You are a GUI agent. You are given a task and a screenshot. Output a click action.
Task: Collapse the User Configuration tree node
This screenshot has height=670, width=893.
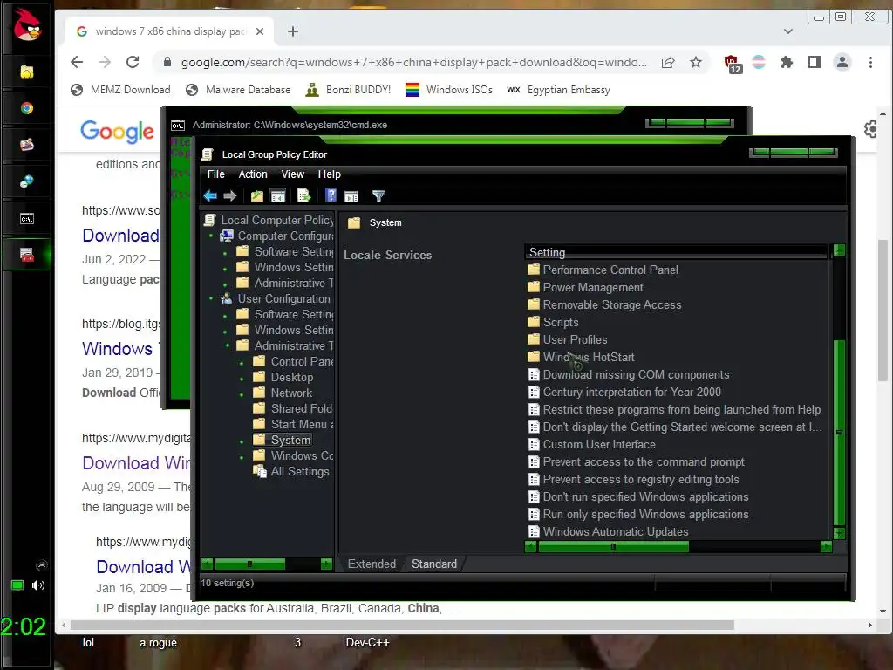211,298
